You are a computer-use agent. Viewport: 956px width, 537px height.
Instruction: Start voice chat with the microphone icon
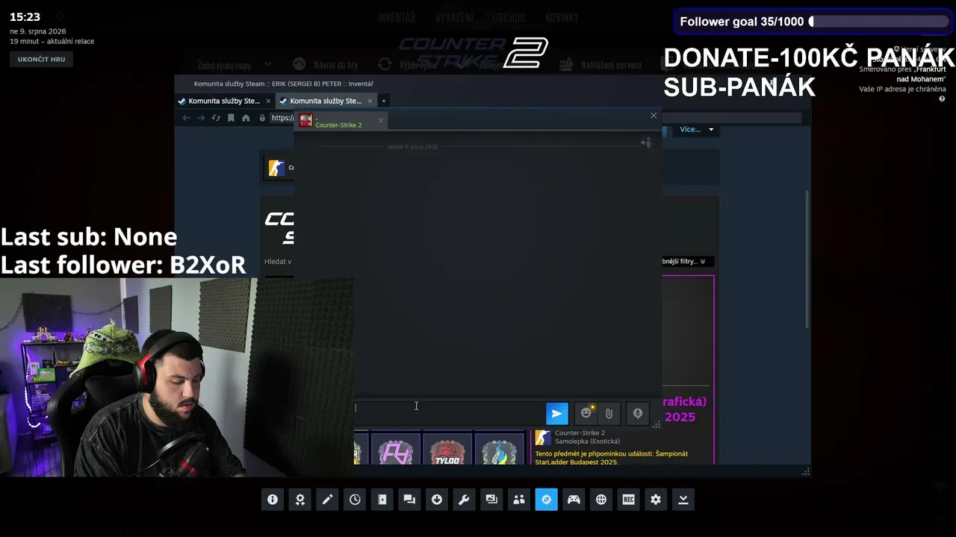[x=638, y=413]
